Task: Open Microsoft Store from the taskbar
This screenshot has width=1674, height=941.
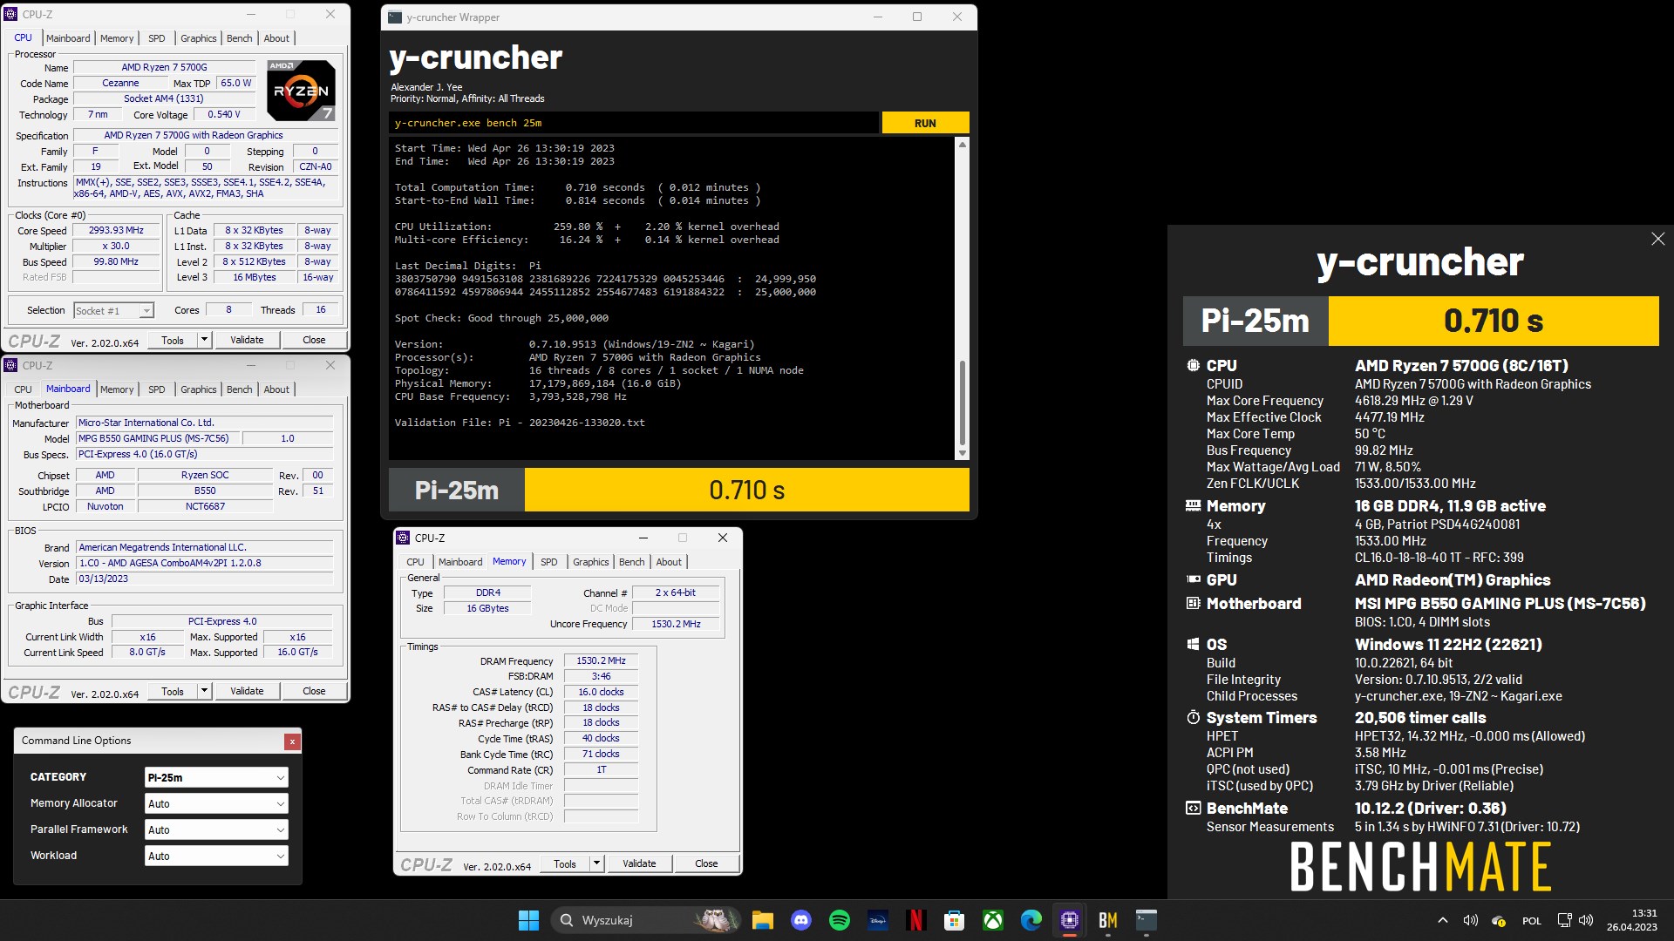Action: 955,920
